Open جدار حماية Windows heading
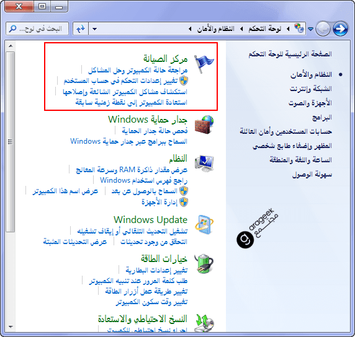The height and width of the screenshot is (337, 355). point(148,120)
